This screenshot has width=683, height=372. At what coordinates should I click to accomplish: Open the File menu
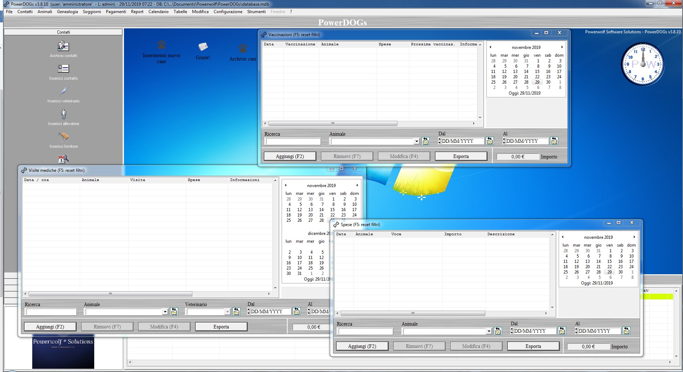point(9,12)
